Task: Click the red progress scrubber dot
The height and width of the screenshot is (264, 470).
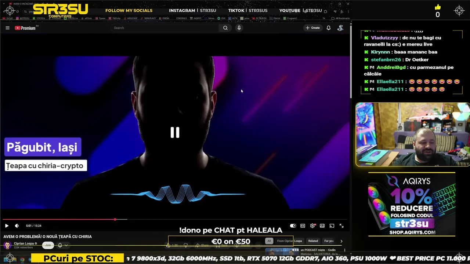Action: (115, 220)
